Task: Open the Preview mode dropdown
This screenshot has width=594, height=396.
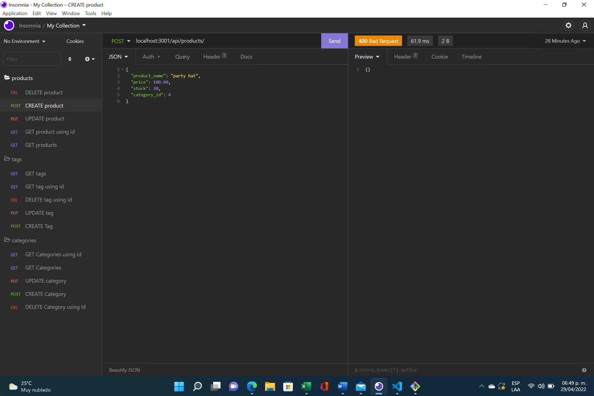Action: click(x=367, y=57)
